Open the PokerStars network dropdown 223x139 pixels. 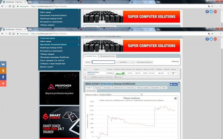[x=125, y=62]
